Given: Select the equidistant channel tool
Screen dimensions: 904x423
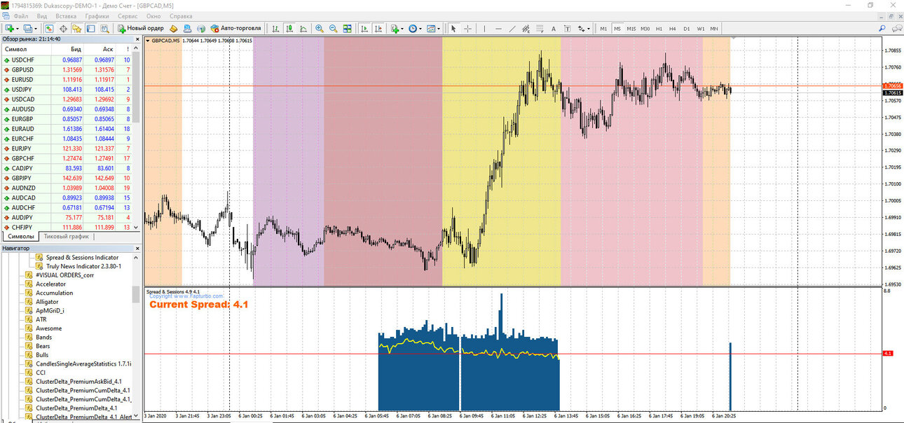Looking at the screenshot, I should [x=526, y=28].
